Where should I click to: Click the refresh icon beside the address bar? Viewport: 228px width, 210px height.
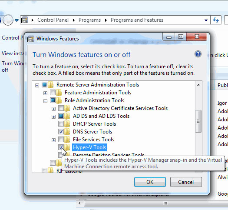coord(216,20)
